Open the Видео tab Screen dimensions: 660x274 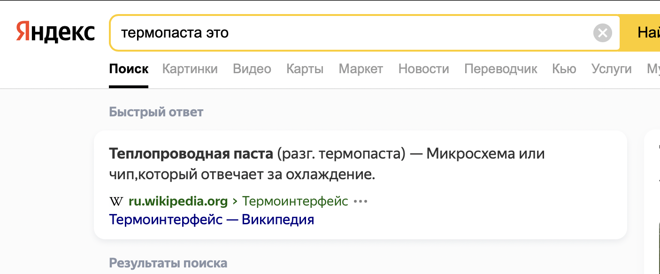252,69
